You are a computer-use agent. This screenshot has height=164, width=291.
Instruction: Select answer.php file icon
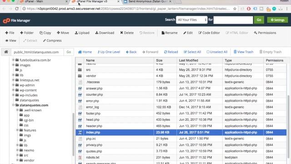80,88
